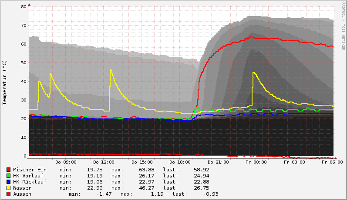347x200 pixels.
Task: Click the red Aussen legend swatch
Action: [8, 194]
